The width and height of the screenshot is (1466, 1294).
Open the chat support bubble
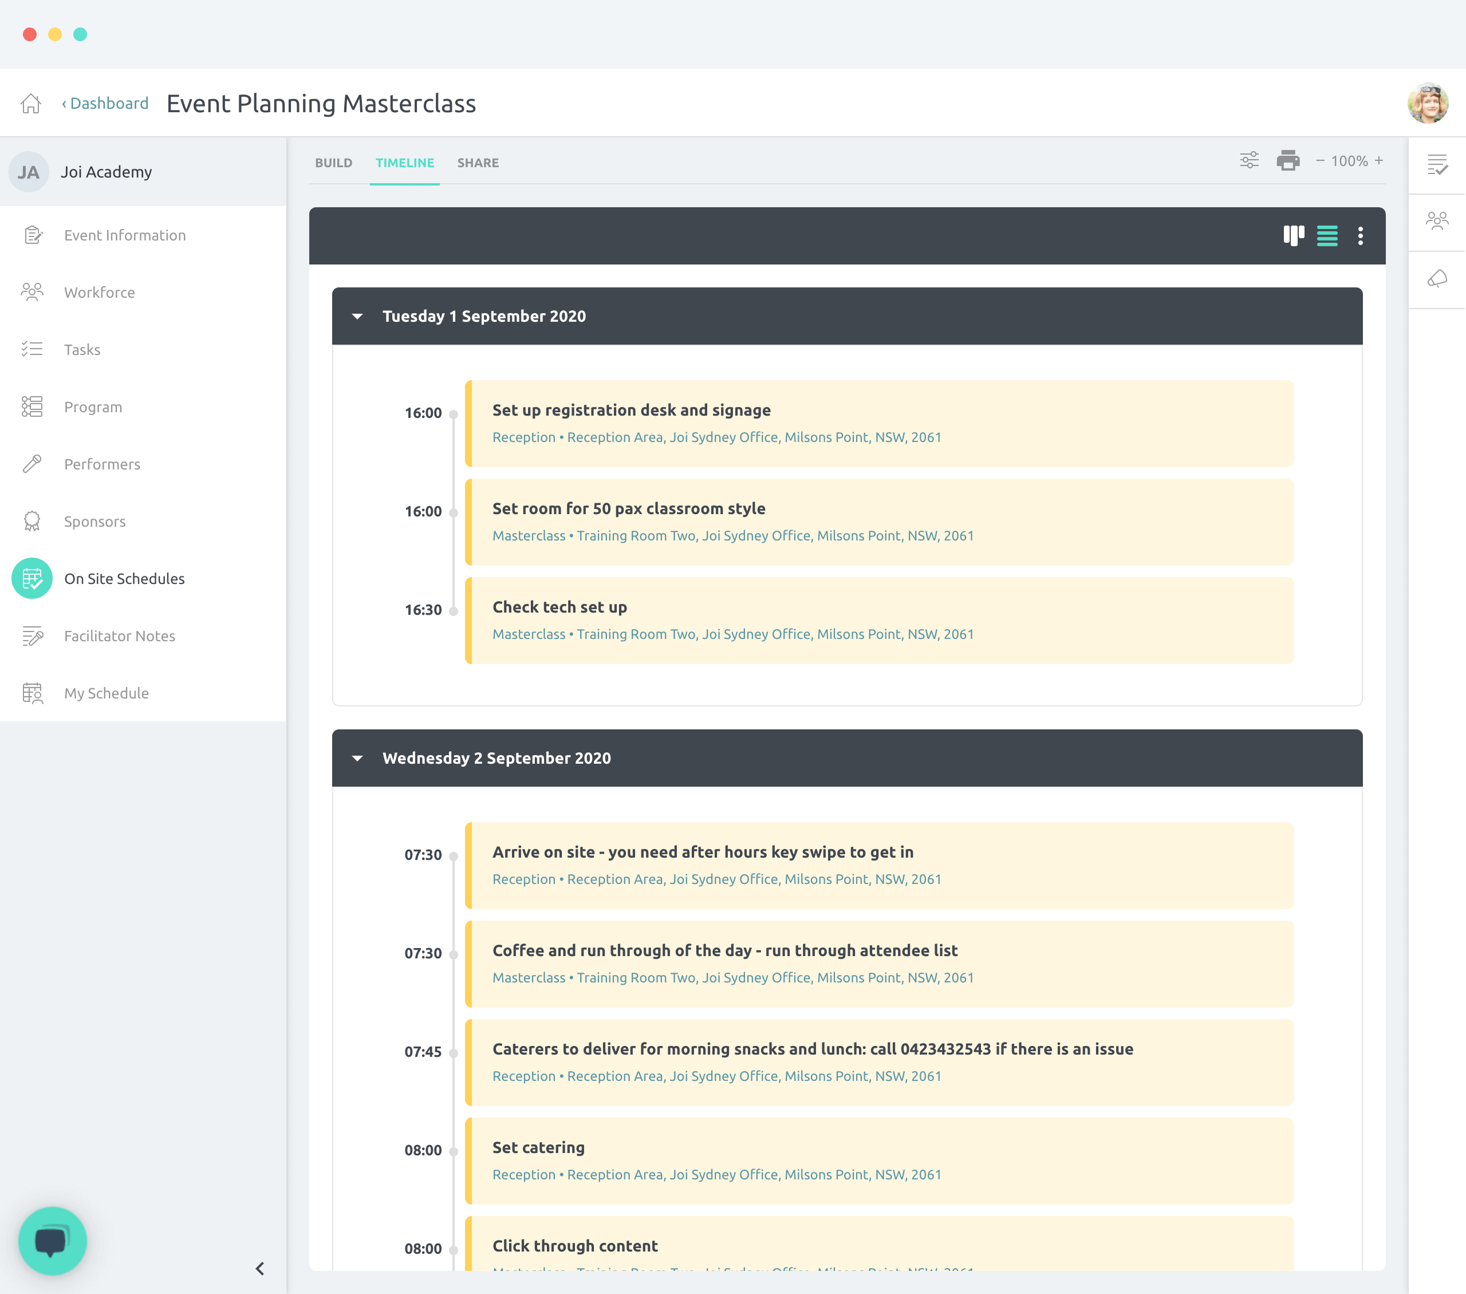pos(52,1240)
